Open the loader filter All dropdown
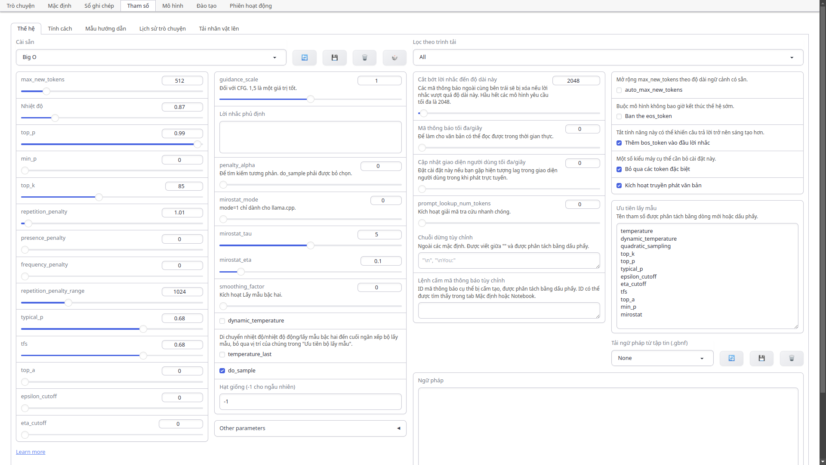This screenshot has width=826, height=465. pos(607,57)
